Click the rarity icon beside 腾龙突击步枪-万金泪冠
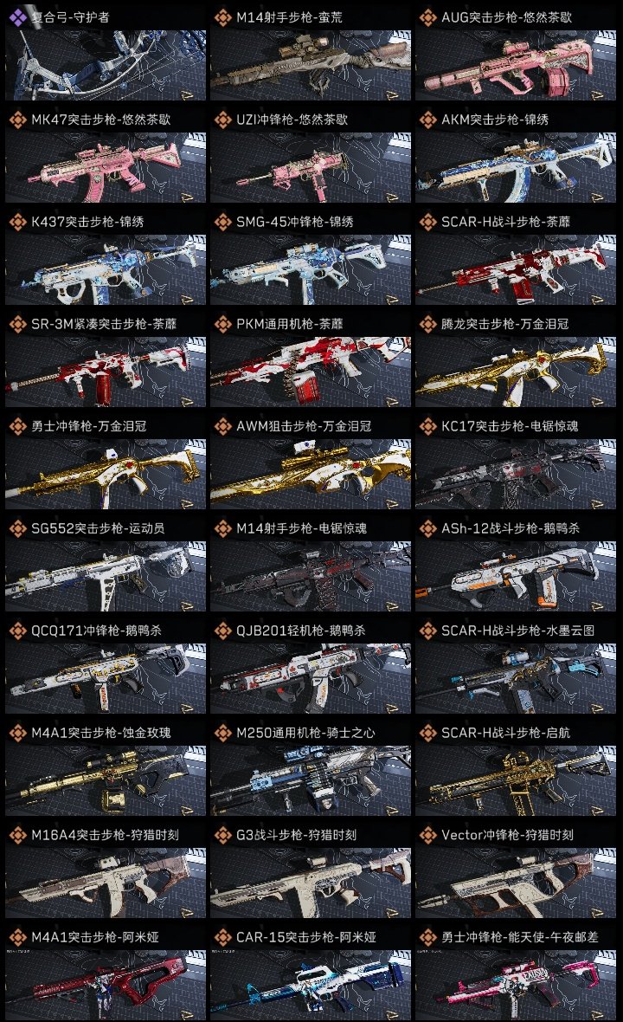This screenshot has height=1022, width=623. [x=428, y=324]
